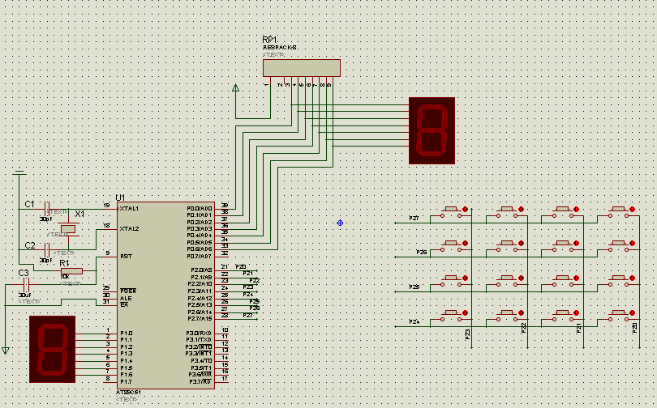Toggle latch dot of button row P24 column P20
Screen dimensions: 657x408
tap(633, 313)
